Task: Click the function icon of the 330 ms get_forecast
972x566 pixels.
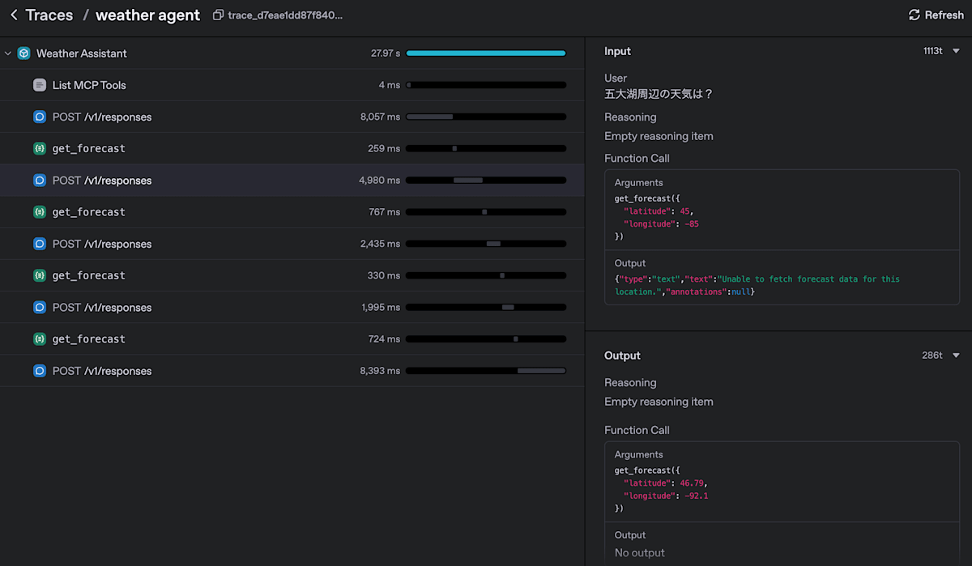Action: pos(40,275)
